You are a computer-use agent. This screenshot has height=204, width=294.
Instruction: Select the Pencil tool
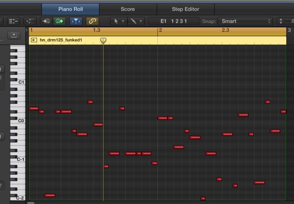(x=133, y=21)
